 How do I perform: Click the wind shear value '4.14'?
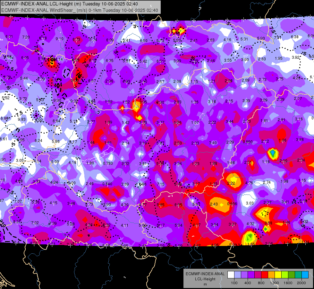click(x=37, y=161)
